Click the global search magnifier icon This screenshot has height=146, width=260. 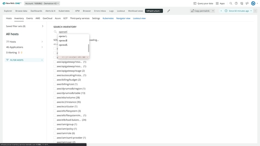pos(231,3)
